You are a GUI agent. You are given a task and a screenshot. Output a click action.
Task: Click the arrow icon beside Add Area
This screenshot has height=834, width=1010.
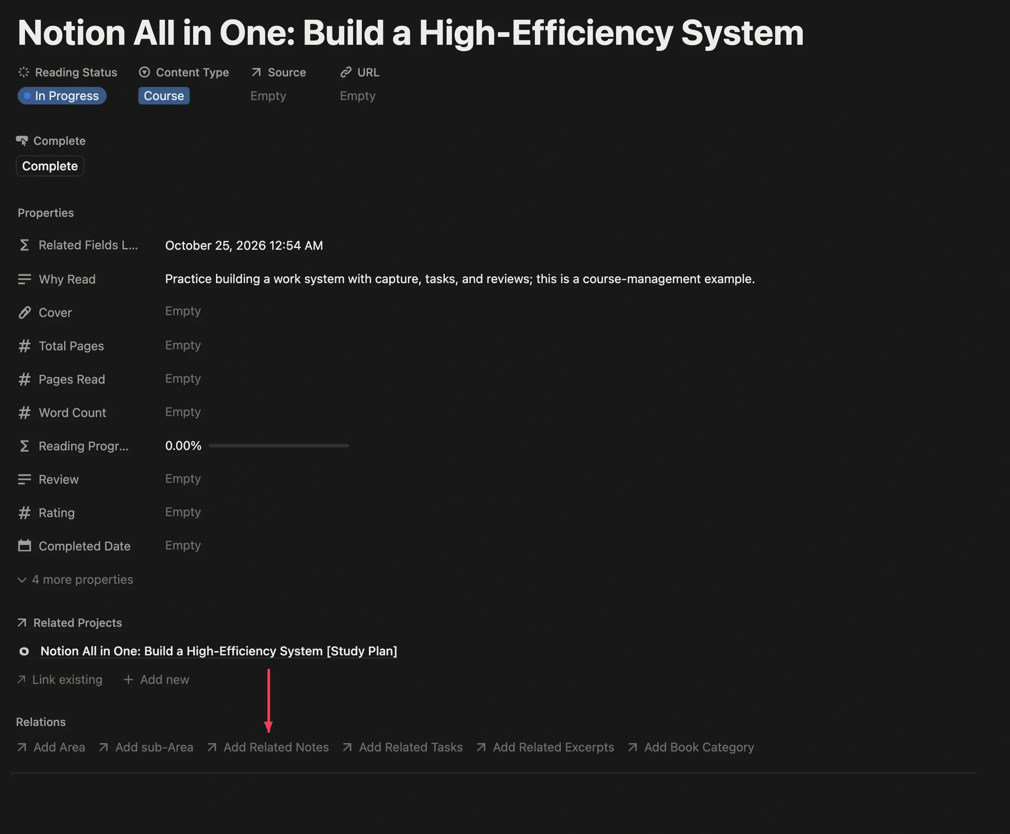click(x=22, y=747)
